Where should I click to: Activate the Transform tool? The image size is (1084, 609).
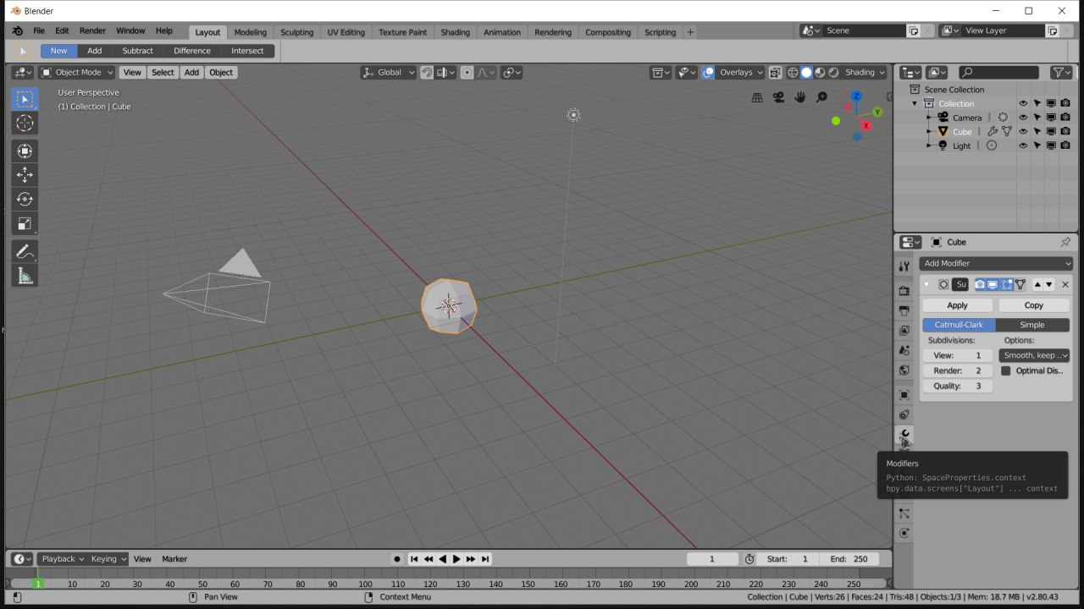pyautogui.click(x=25, y=151)
